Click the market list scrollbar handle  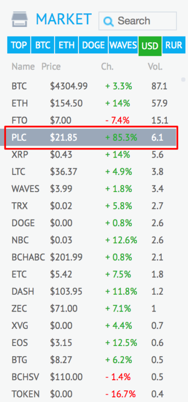[x=183, y=79]
